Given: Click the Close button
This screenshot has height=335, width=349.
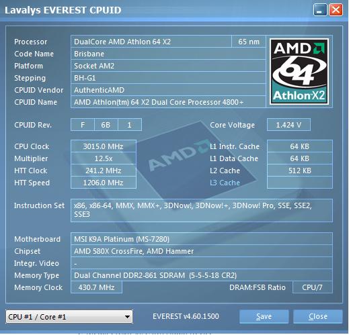Looking at the screenshot, I should click(318, 316).
